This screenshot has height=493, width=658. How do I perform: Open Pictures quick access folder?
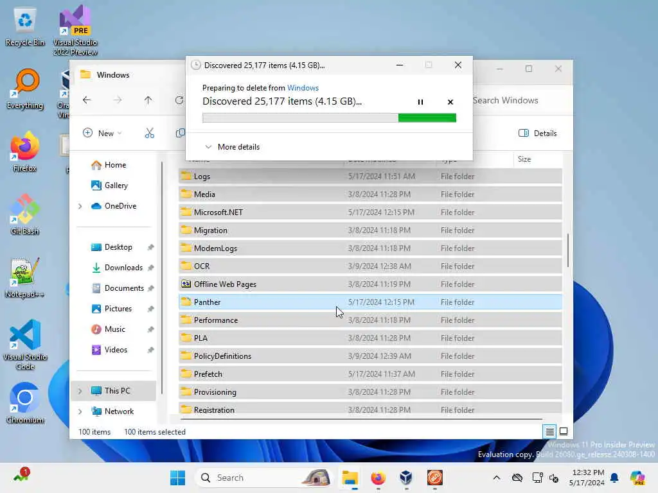(x=112, y=309)
